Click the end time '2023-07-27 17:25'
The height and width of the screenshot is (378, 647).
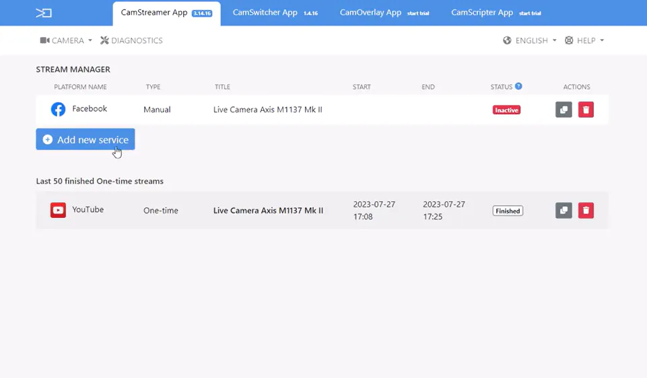coord(444,211)
